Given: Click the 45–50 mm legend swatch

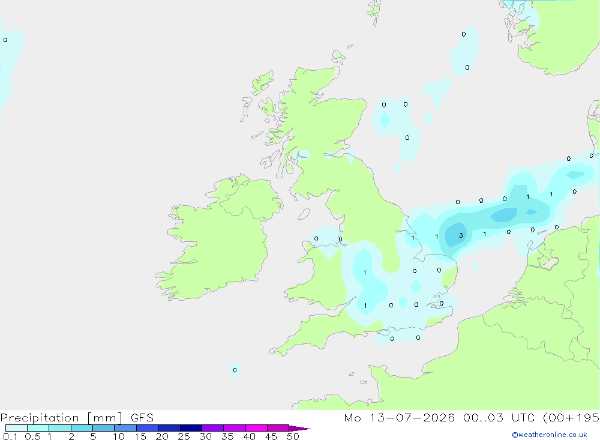Looking at the screenshot, I should click(x=278, y=428).
